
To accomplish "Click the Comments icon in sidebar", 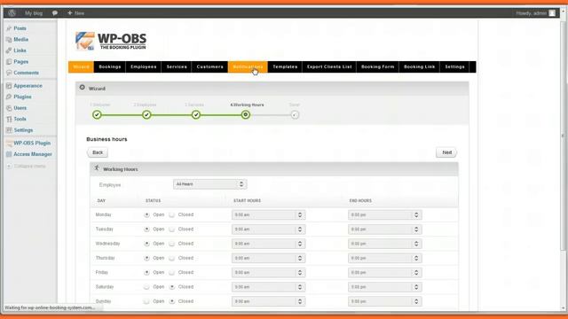I will point(9,73).
